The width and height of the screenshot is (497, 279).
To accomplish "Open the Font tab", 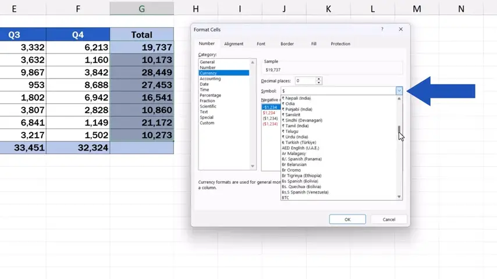I will click(x=261, y=44).
